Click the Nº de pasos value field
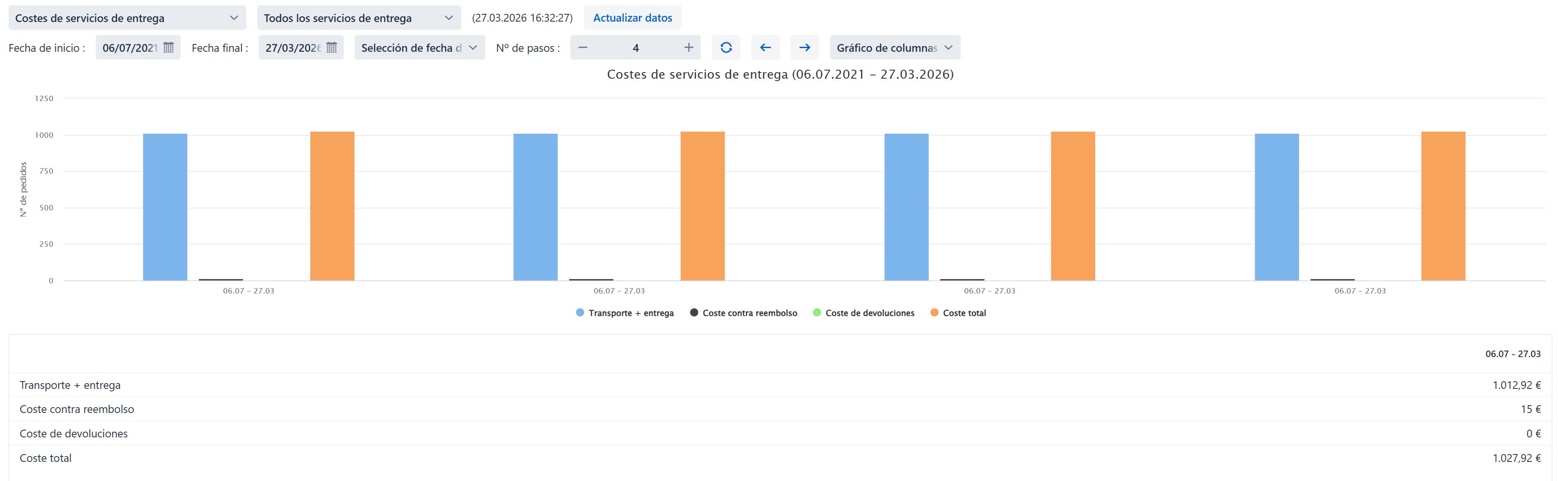This screenshot has height=481, width=1558. (x=635, y=48)
